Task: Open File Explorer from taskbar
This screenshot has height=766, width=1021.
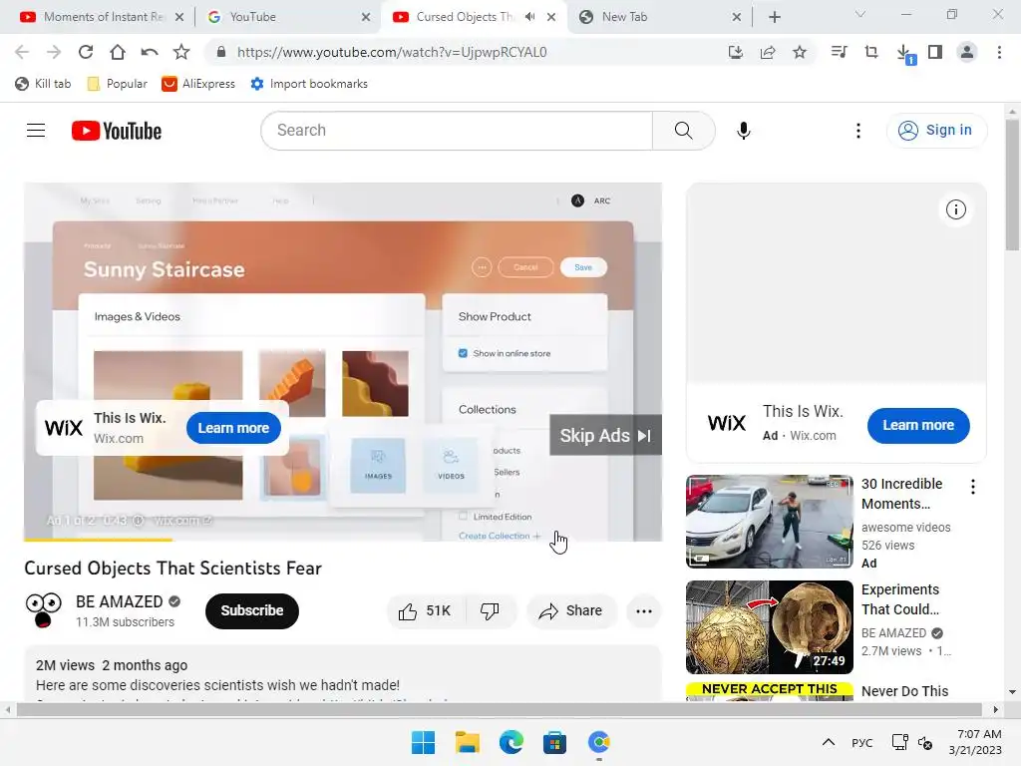Action: 467,742
